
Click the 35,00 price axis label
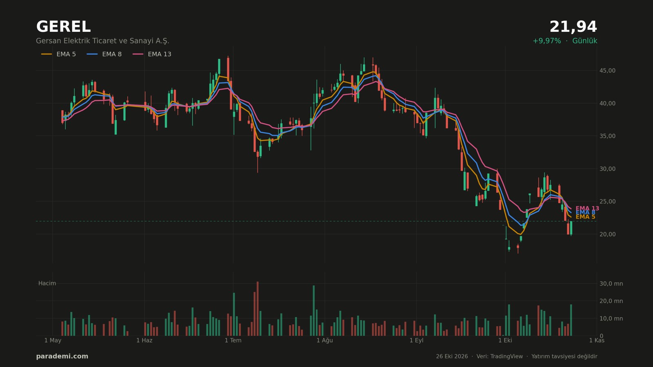coord(607,136)
